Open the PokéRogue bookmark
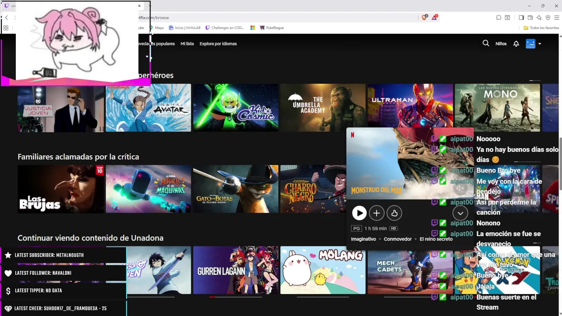Screen dimensions: 562x316 272,28
